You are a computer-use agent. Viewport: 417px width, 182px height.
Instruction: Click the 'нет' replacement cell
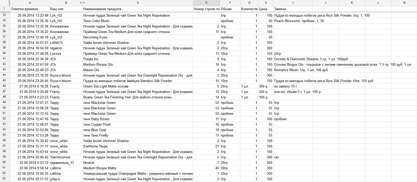click(x=293, y=157)
